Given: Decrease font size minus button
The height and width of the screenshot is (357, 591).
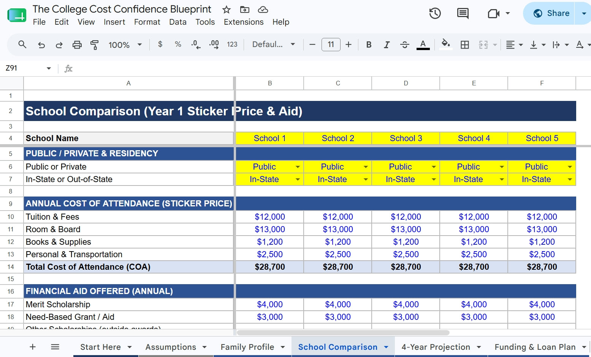Looking at the screenshot, I should click(x=312, y=44).
